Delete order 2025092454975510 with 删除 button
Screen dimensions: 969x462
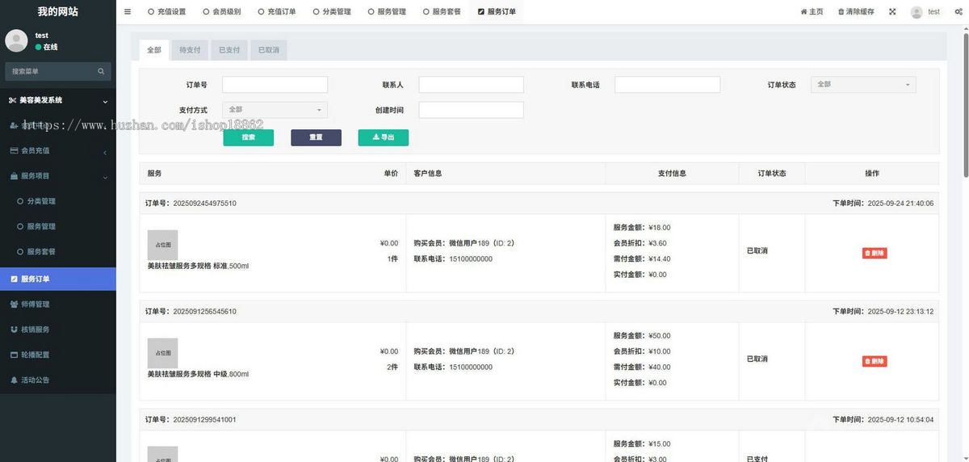[875, 253]
